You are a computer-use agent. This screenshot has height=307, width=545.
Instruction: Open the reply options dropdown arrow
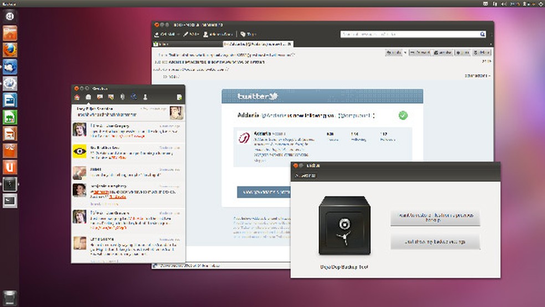tap(405, 53)
